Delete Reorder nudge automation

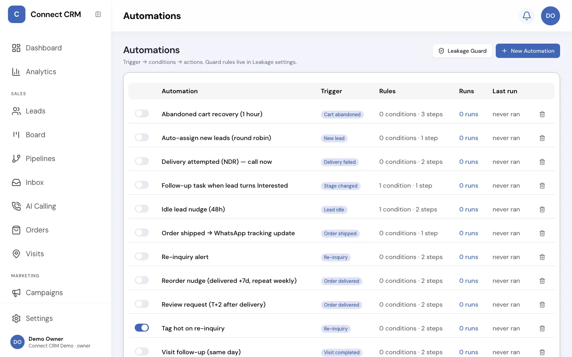click(542, 281)
